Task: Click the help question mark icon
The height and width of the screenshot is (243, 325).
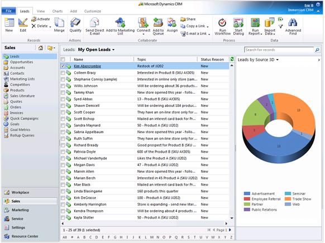Action: click(x=318, y=4)
